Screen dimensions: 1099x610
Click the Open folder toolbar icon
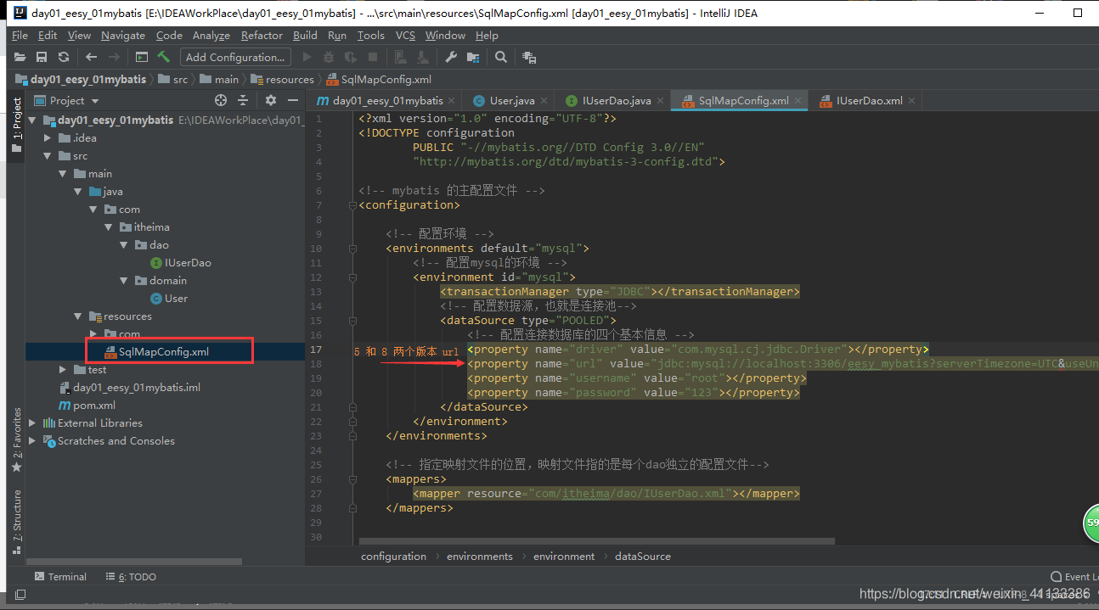coord(20,57)
